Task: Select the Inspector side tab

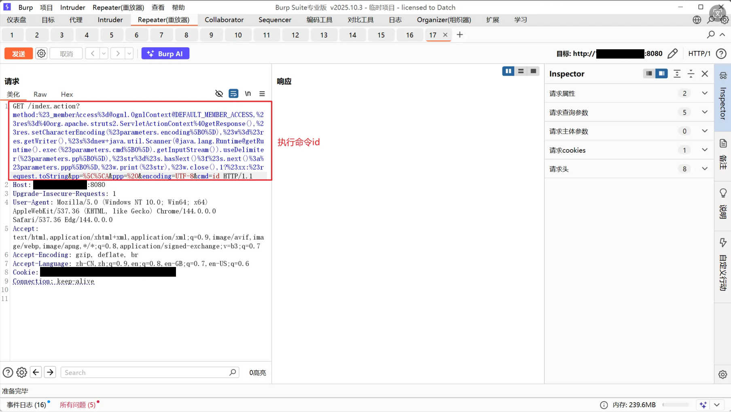Action: (x=723, y=97)
